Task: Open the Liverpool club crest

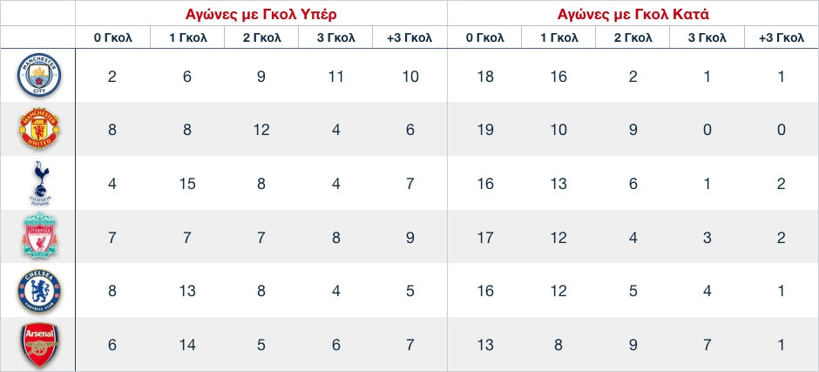Action: click(37, 238)
